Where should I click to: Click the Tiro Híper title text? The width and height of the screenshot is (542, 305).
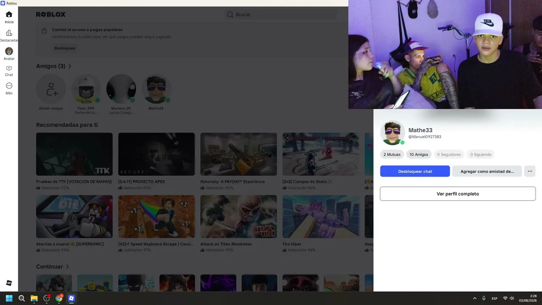point(292,244)
